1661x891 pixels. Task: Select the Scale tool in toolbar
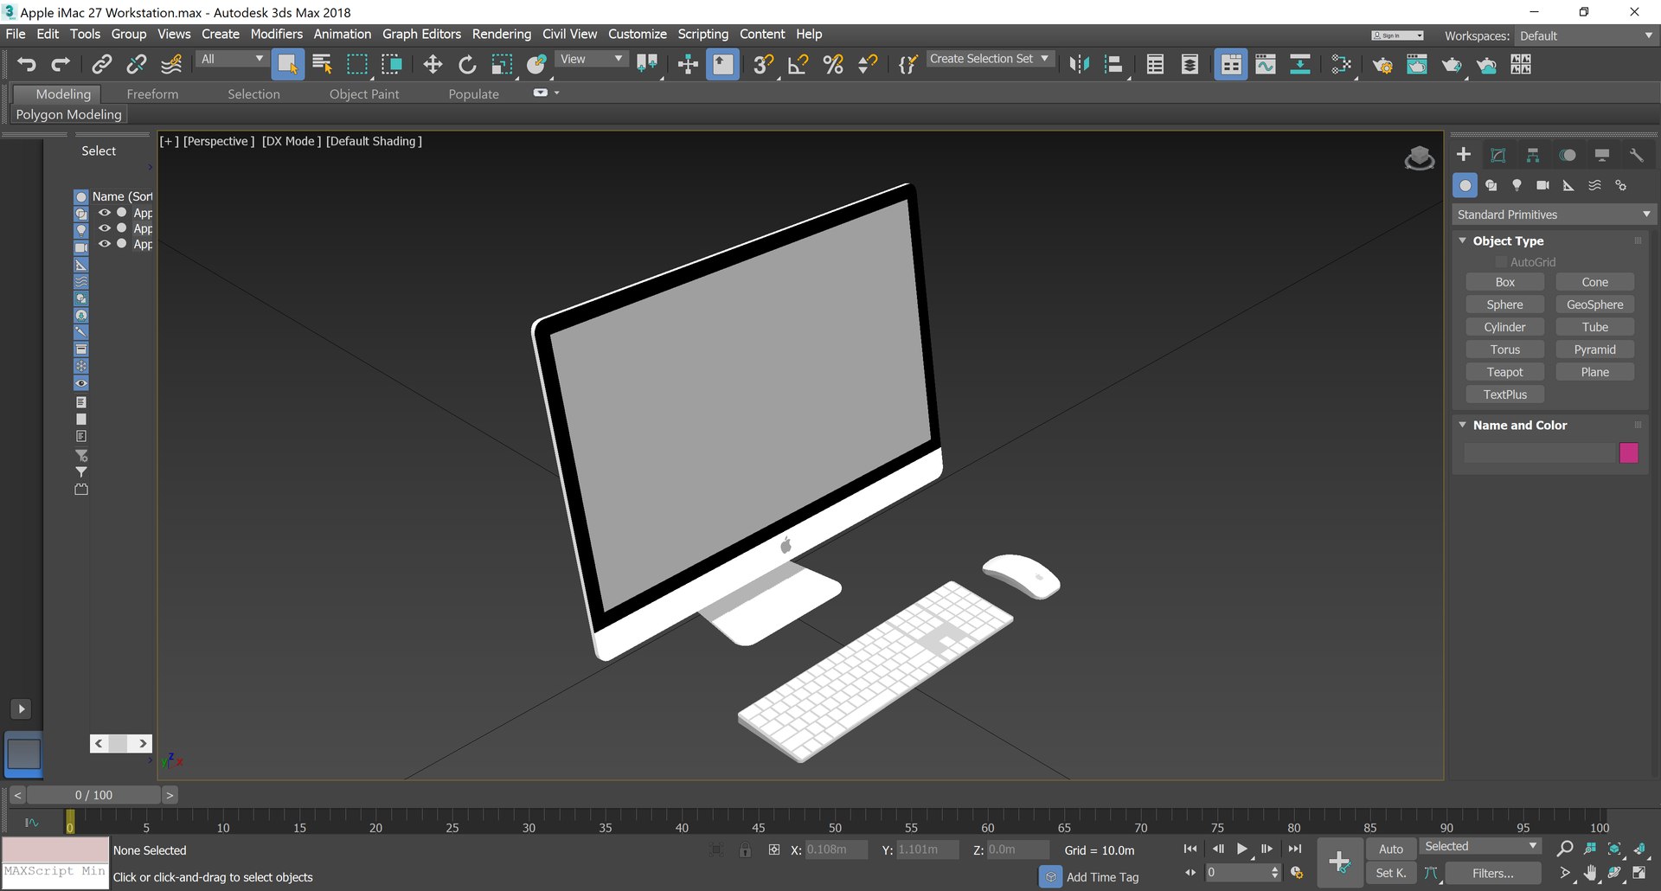coord(502,64)
